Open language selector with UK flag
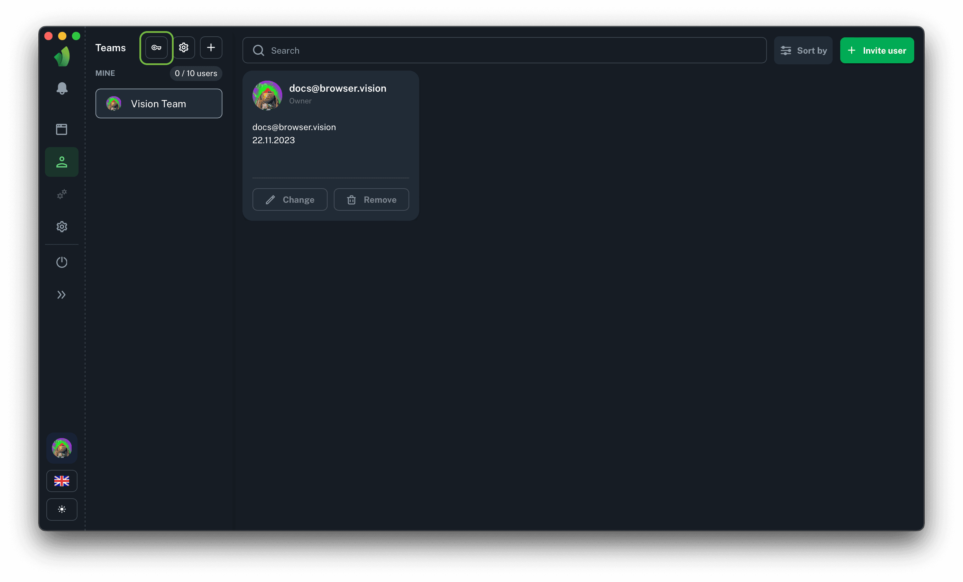 [62, 481]
